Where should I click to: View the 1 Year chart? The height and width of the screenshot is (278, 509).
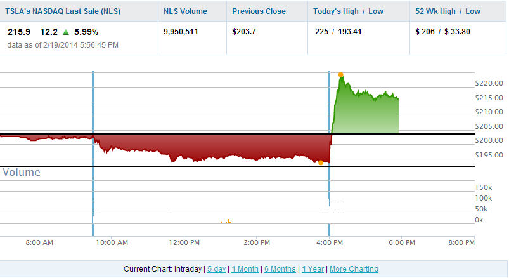(x=313, y=269)
